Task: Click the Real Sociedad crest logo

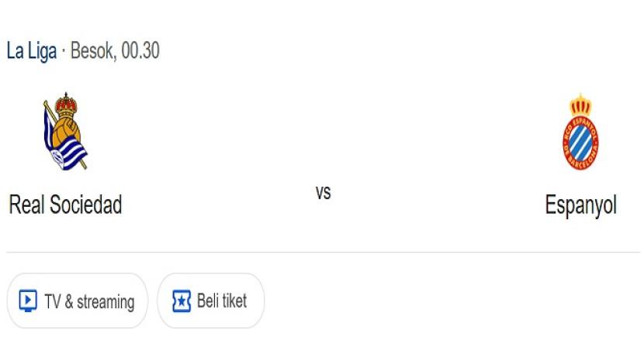Action: (65, 132)
